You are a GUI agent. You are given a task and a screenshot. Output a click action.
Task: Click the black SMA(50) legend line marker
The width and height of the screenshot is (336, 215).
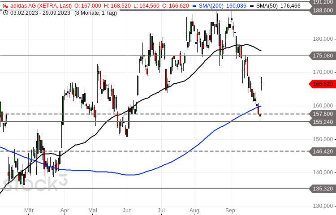coord(252,6)
